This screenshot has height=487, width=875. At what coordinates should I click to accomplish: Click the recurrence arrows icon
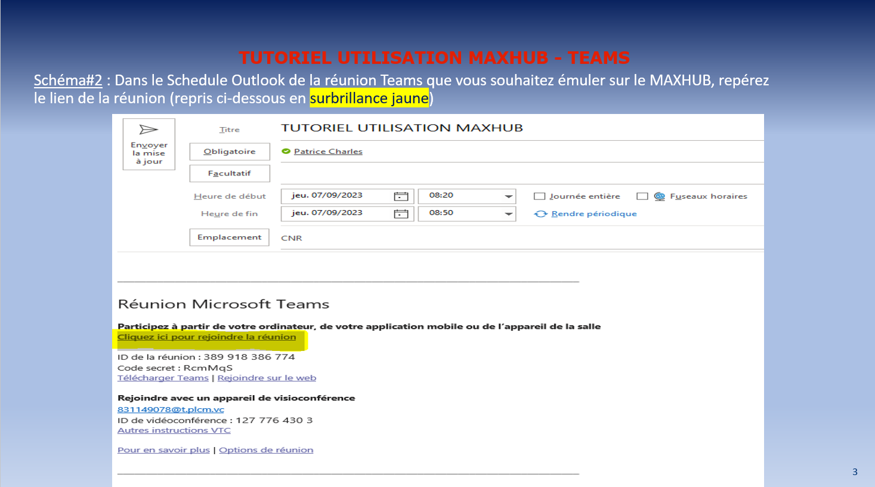coord(540,214)
